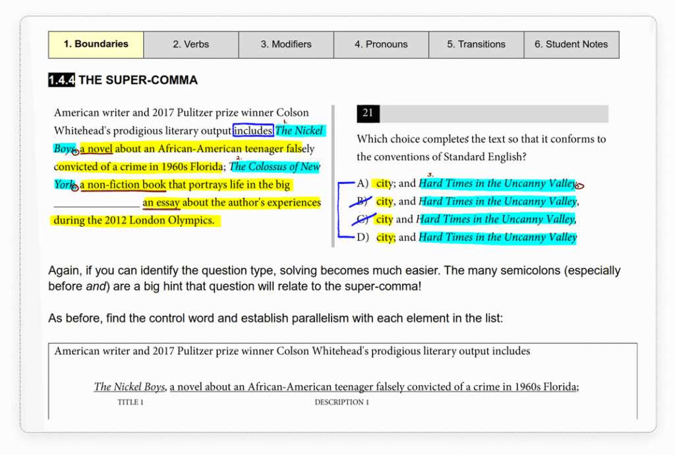Switch to the 6. Student Notes tab

coord(571,44)
